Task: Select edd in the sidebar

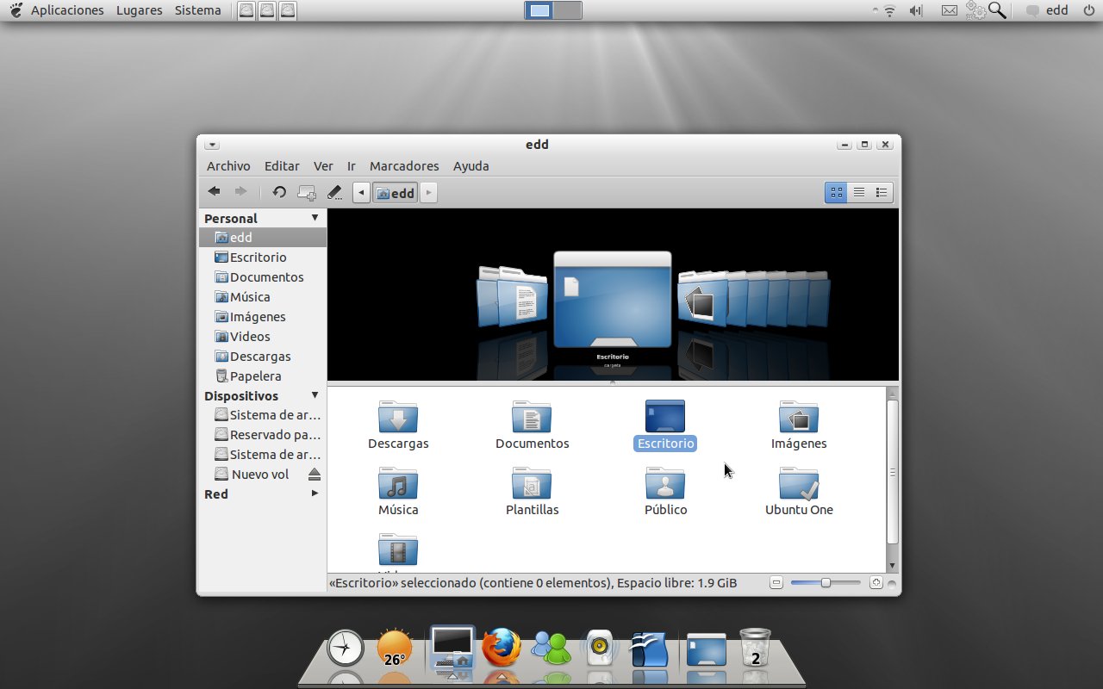Action: (x=263, y=238)
